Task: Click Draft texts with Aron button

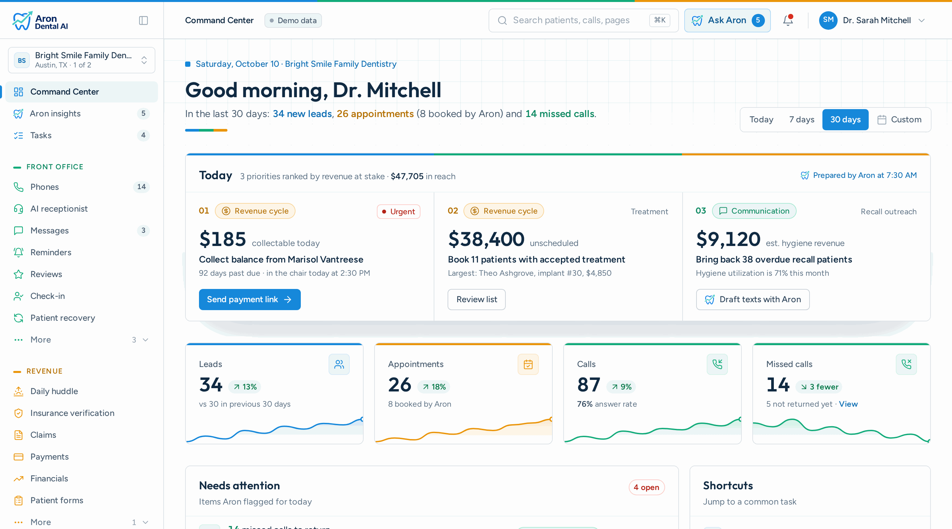Action: click(x=752, y=300)
